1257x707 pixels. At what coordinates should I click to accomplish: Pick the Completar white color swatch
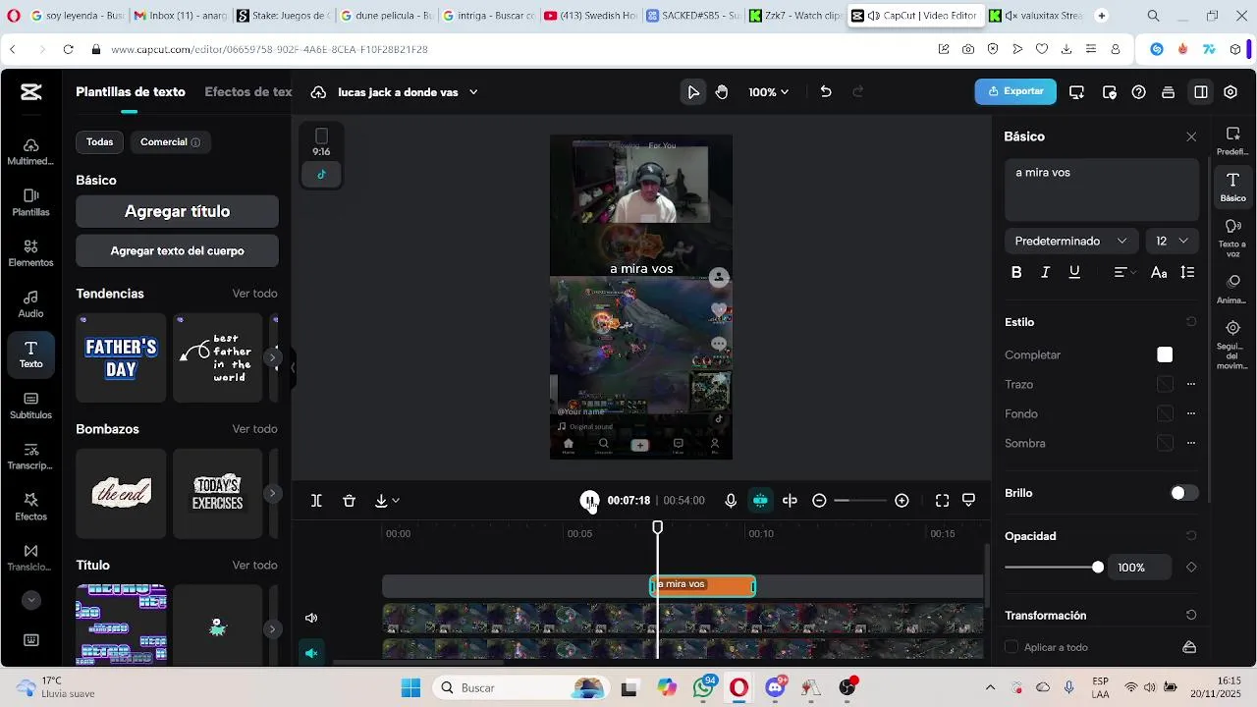click(x=1165, y=354)
